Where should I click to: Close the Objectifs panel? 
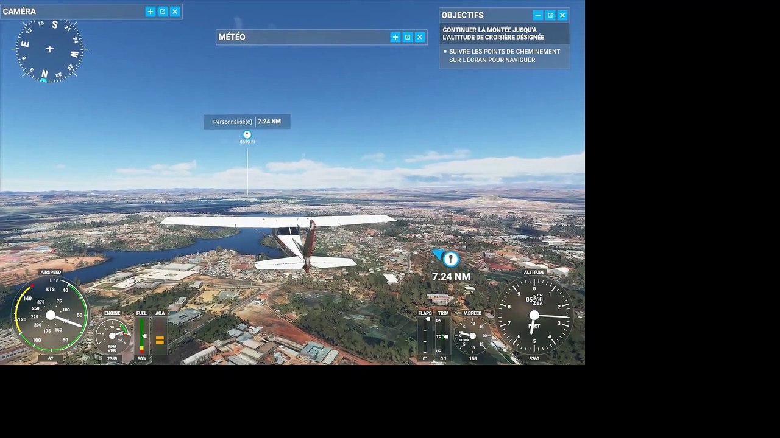pyautogui.click(x=562, y=15)
